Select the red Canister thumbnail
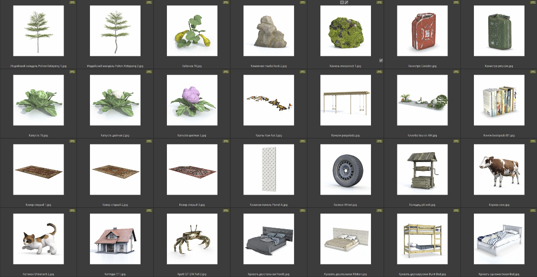 coord(422,30)
